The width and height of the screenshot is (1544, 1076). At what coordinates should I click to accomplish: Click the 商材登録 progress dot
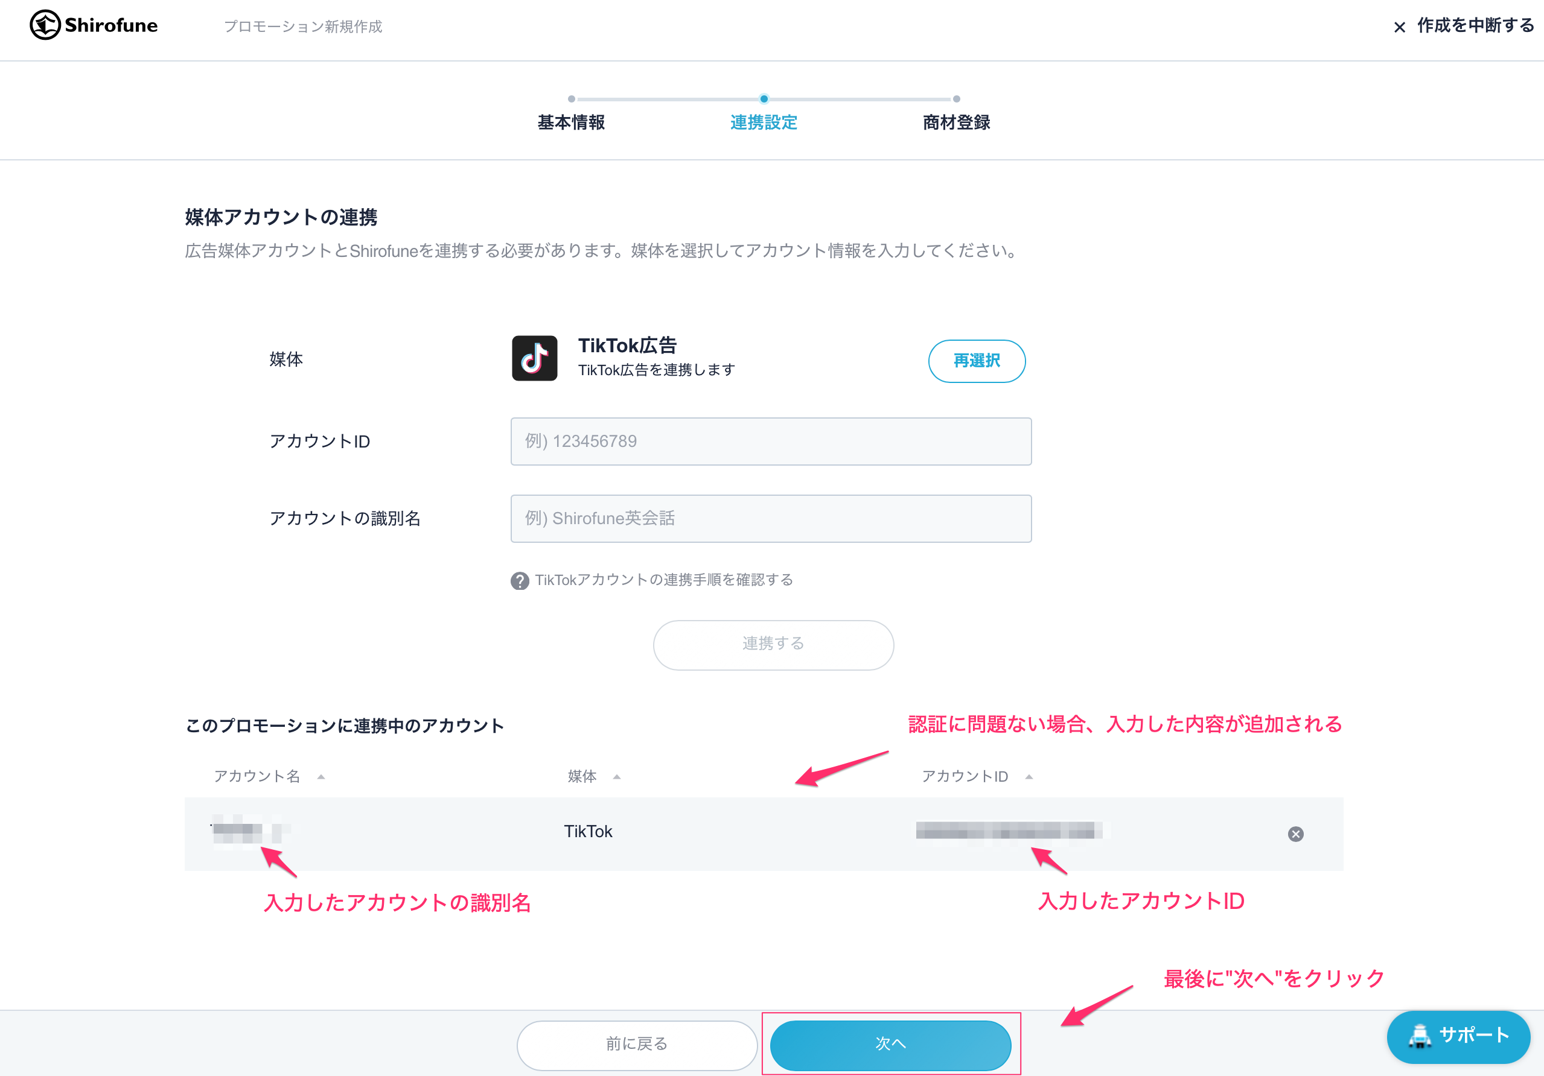(x=956, y=99)
